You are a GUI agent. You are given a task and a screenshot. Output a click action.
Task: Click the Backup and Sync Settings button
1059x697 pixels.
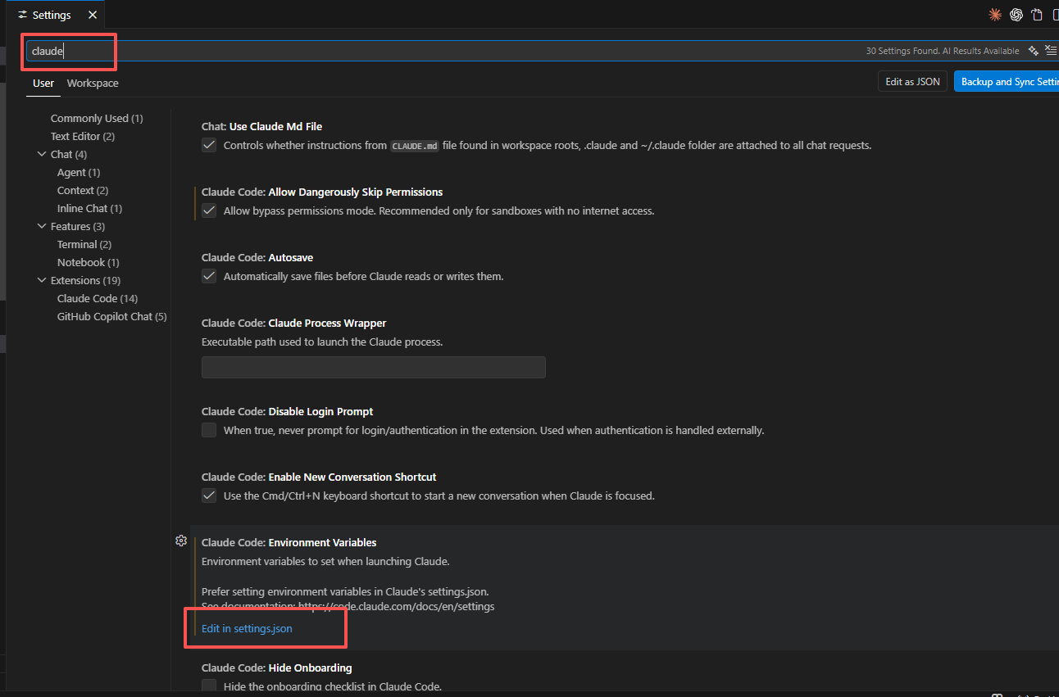1007,82
